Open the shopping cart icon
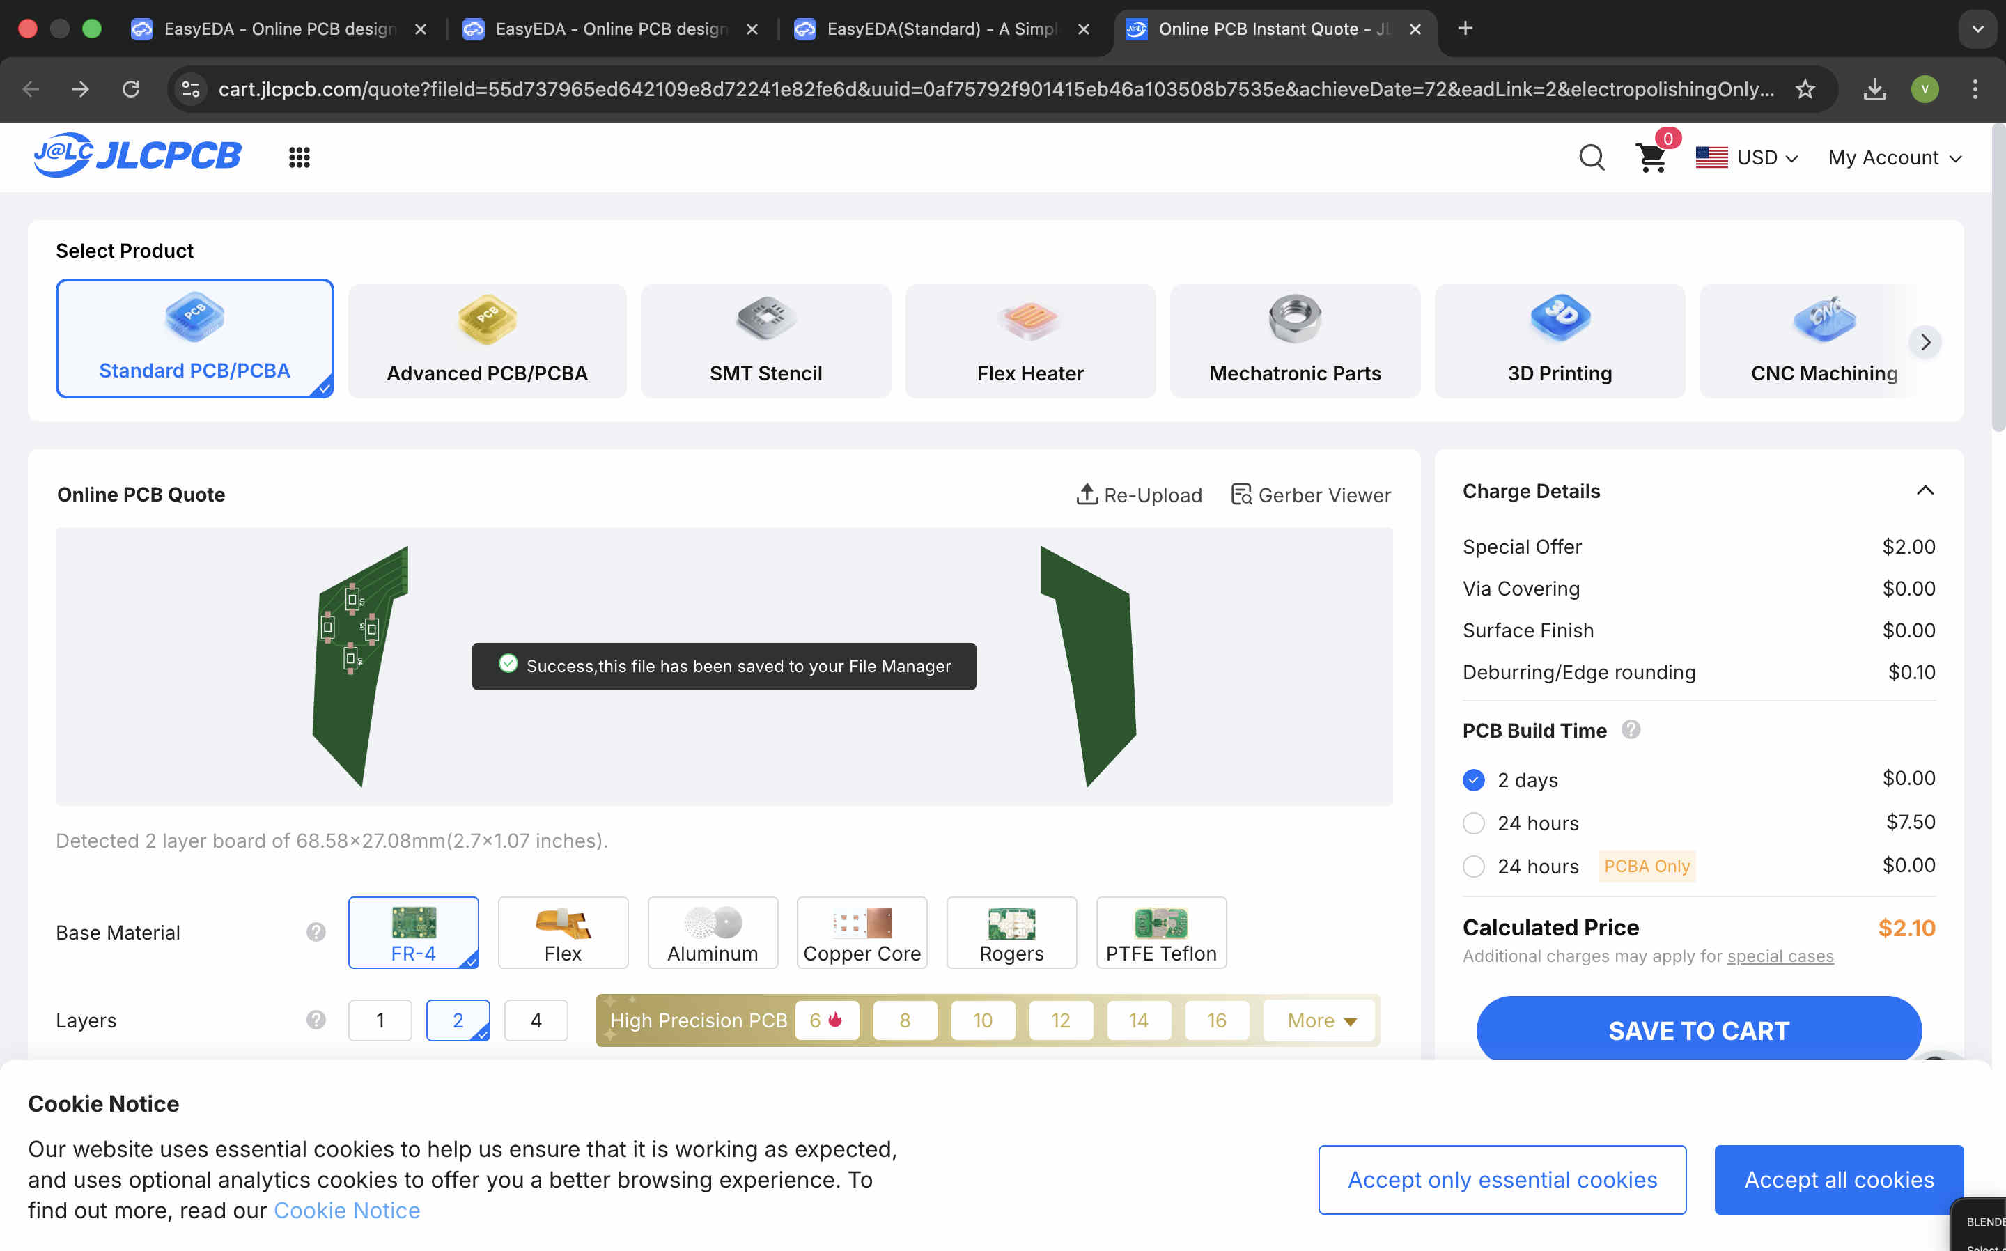Screen dimensions: 2006x1251 1650,157
